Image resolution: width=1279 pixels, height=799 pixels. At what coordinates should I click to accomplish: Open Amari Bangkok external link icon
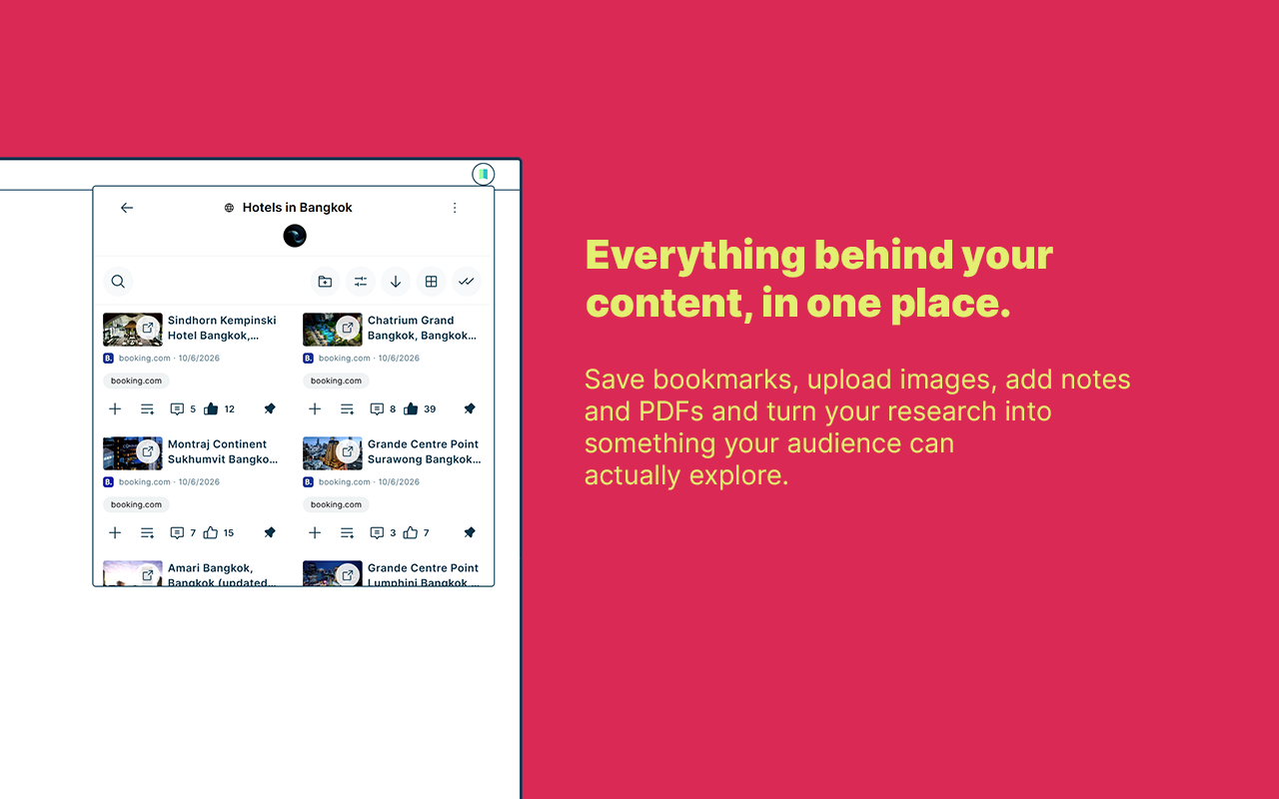point(148,575)
